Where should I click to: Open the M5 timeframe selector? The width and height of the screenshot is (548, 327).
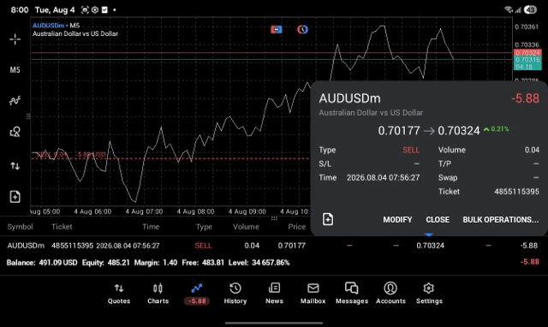click(15, 70)
